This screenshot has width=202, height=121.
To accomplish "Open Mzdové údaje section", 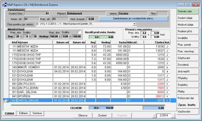I will click(188, 25).
